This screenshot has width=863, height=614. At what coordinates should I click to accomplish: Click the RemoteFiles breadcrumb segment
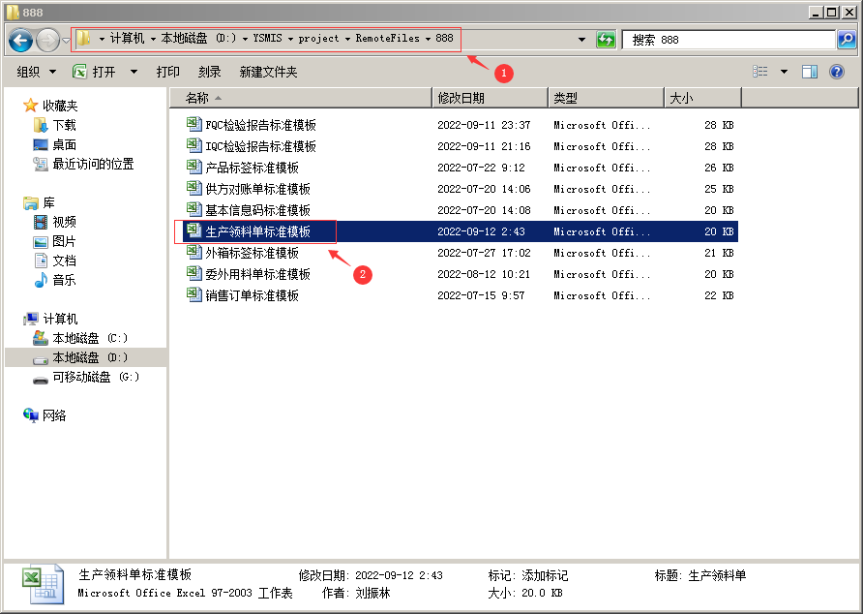click(387, 38)
